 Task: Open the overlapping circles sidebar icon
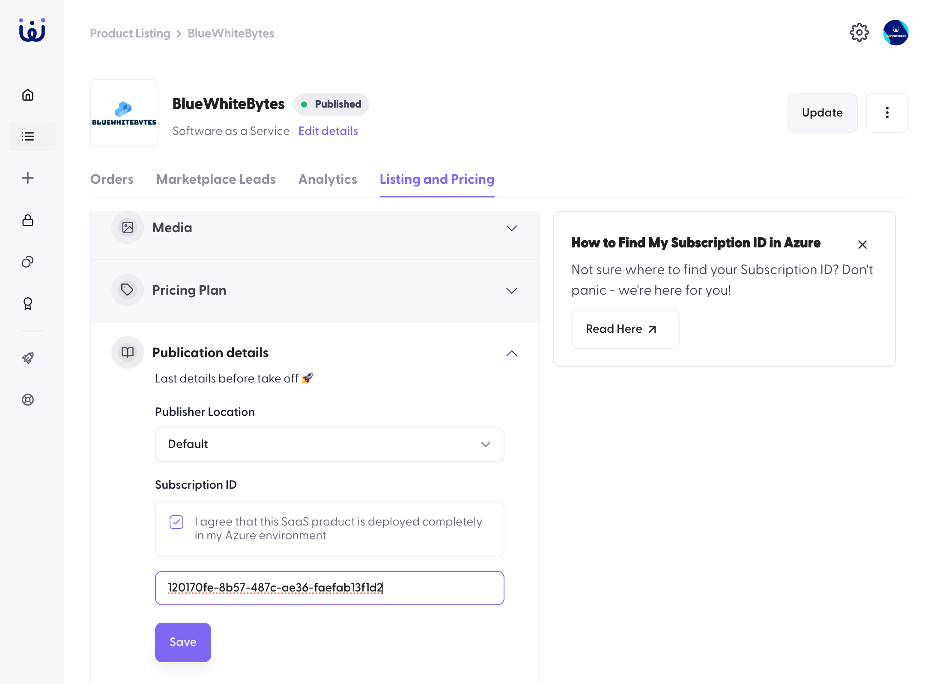(28, 262)
